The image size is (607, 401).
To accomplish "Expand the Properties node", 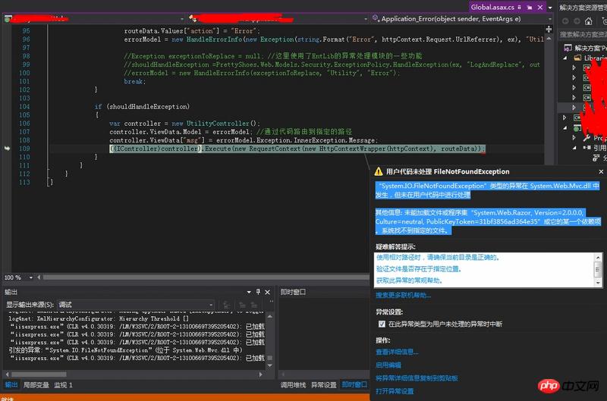I will tap(574, 138).
